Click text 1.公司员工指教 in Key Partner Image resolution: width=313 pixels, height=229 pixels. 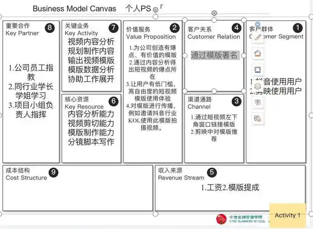point(31,72)
